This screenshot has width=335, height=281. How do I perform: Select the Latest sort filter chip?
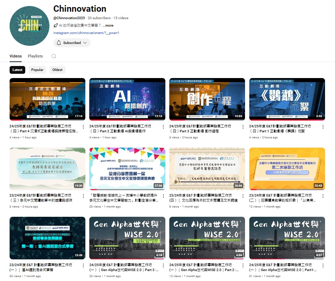click(x=17, y=70)
